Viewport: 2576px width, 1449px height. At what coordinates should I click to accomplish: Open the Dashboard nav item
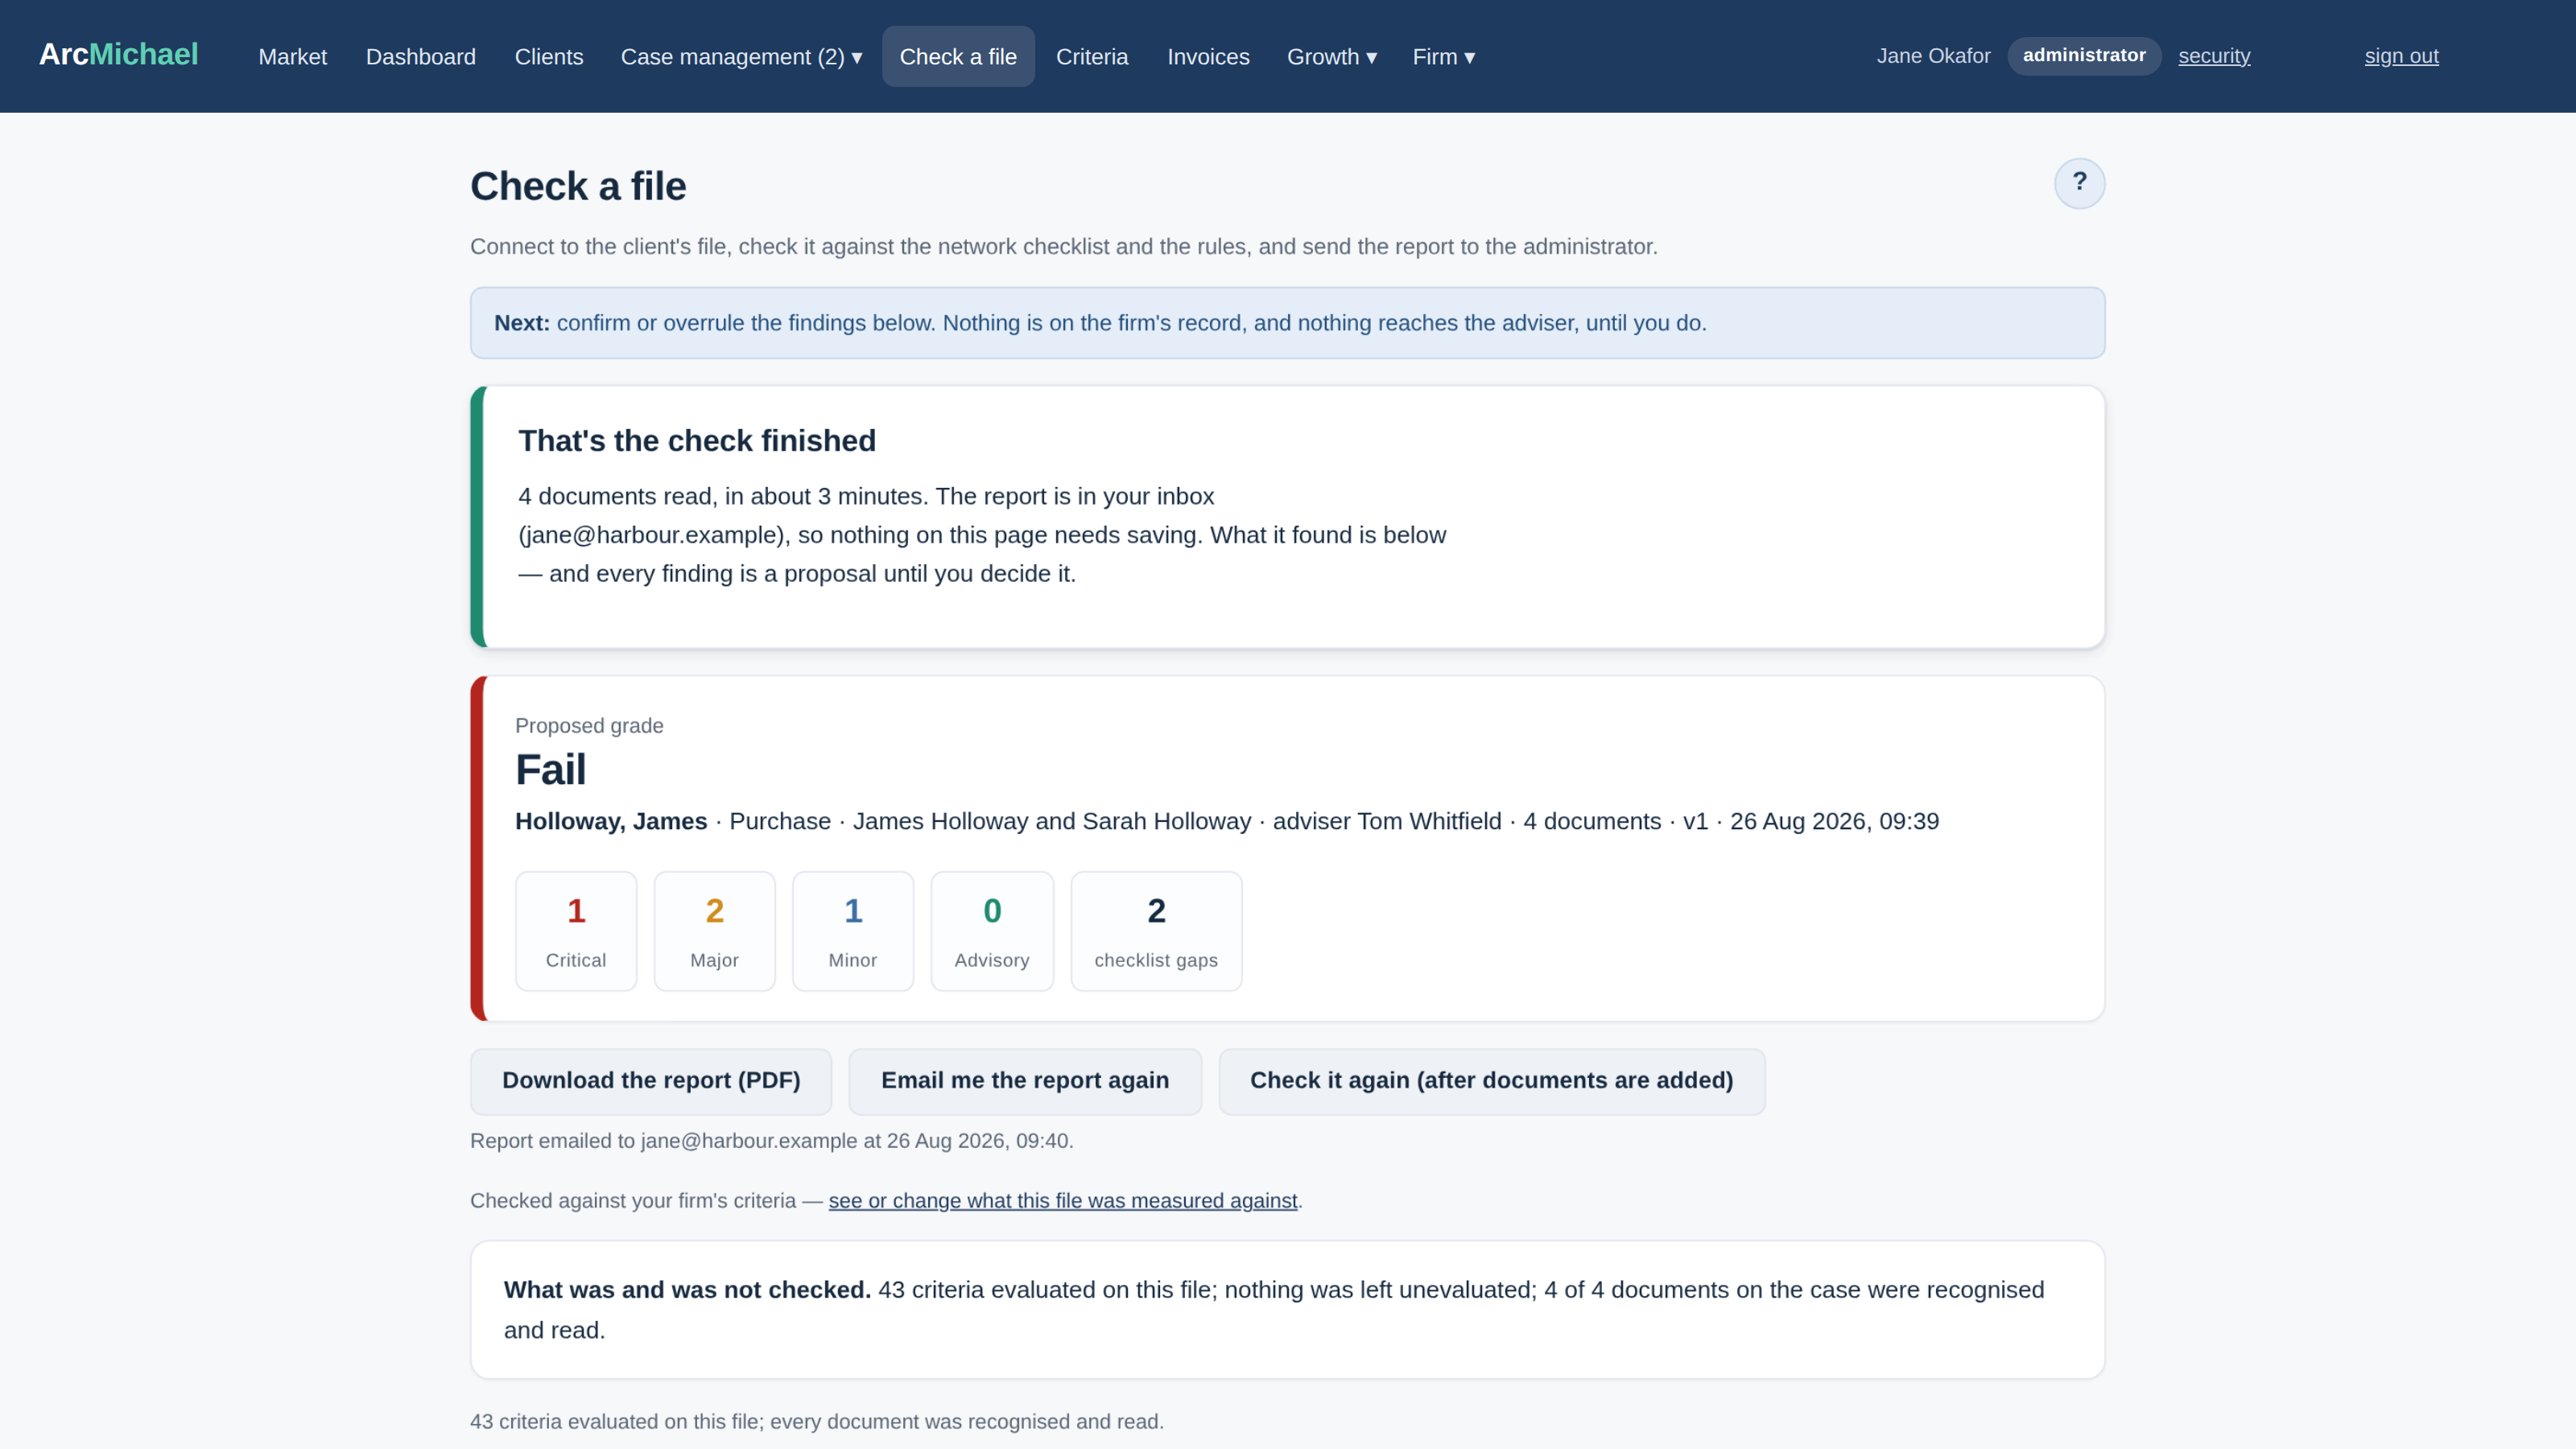pyautogui.click(x=420, y=57)
